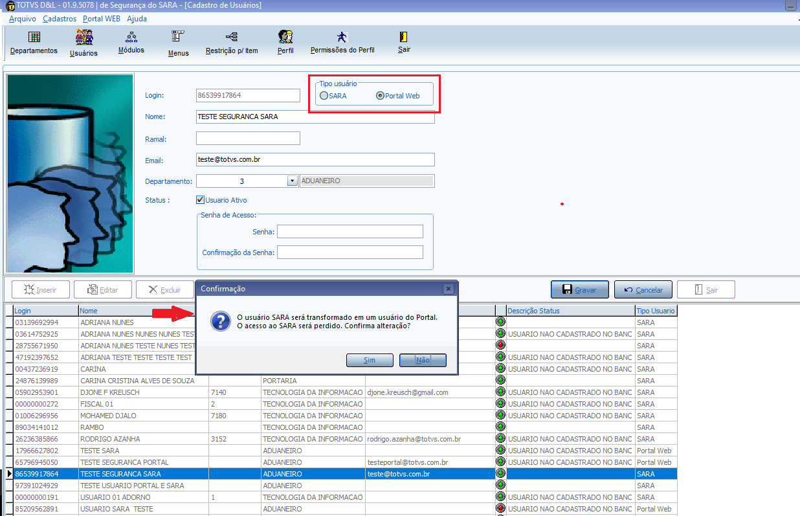Open the Portal WEB menu
The image size is (800, 516).
click(102, 19)
